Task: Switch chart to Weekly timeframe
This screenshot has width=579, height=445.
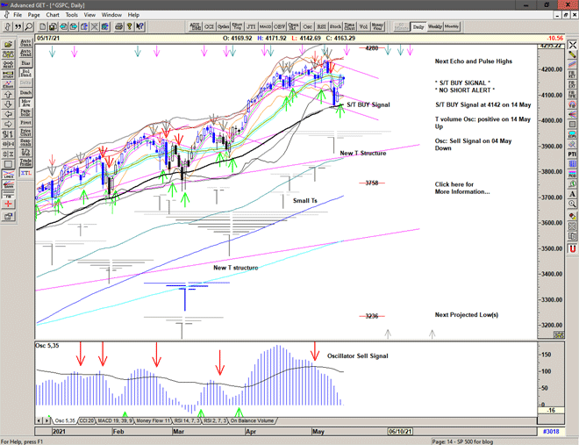Action: [x=435, y=26]
